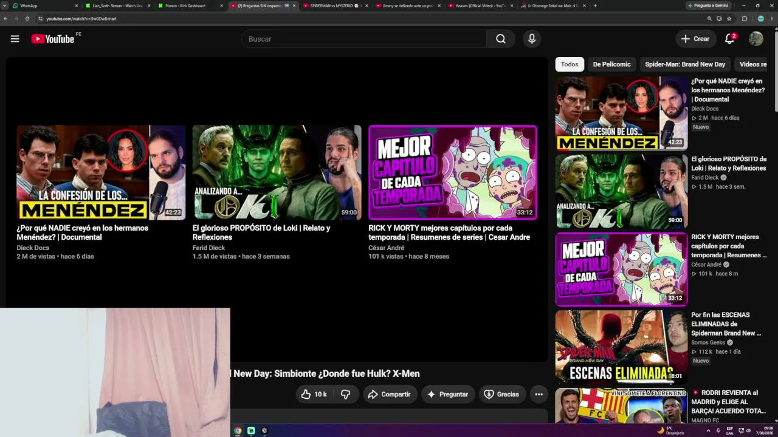Select the De Pelicomic filter chip

[x=611, y=64]
